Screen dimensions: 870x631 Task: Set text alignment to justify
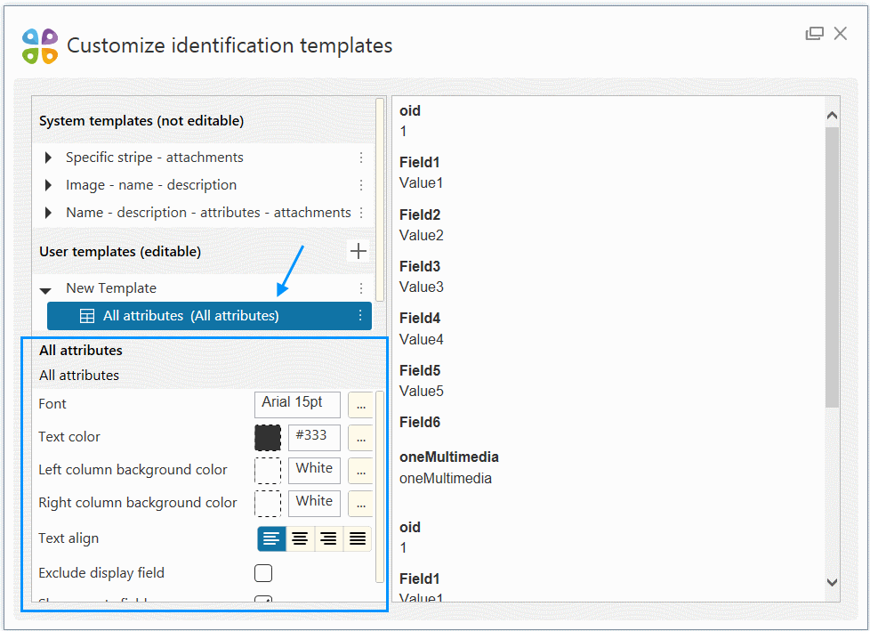click(x=357, y=538)
